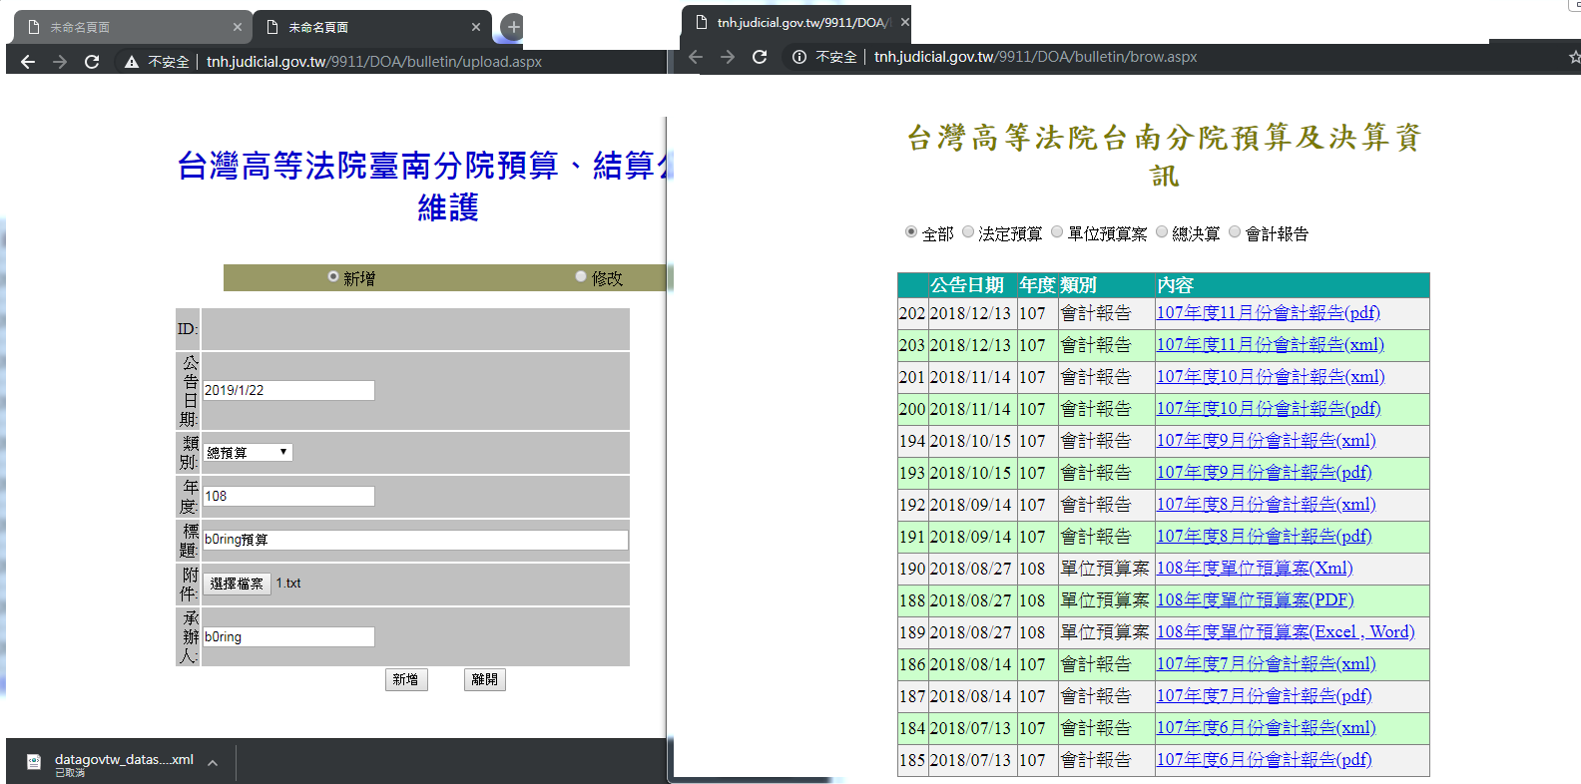1581x784 pixels.
Task: Click the 年度 input field showing 108
Action: coord(288,496)
